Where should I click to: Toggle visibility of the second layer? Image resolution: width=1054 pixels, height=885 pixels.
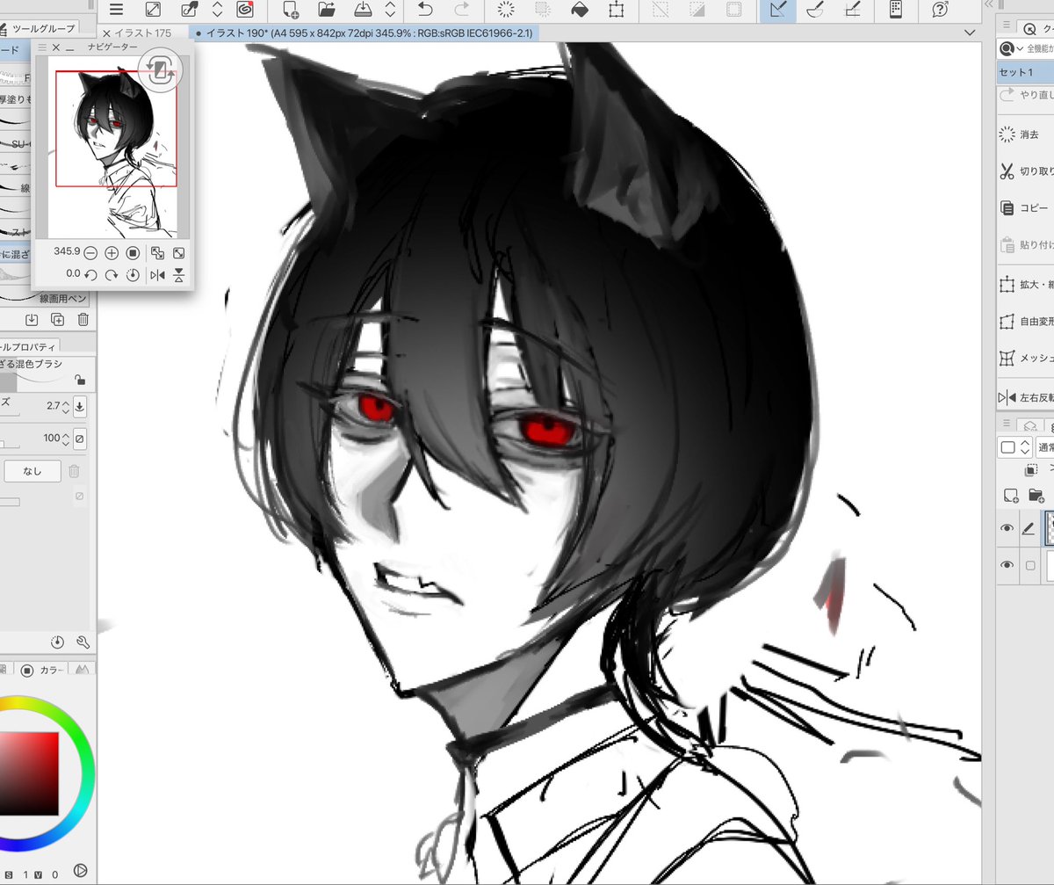pyautogui.click(x=1007, y=566)
